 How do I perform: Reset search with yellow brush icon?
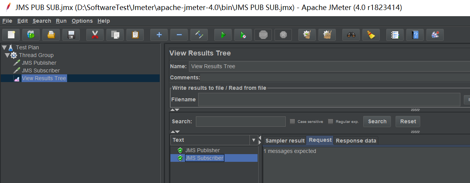pos(371,35)
